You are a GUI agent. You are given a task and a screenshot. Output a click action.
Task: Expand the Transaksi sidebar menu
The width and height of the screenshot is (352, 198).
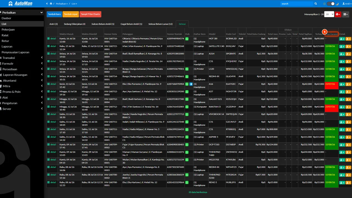coord(22,58)
